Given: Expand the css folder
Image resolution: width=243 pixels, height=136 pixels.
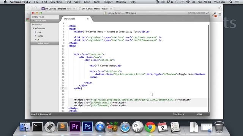Looking at the screenshot, I should tap(36, 32).
